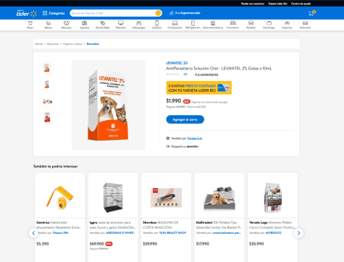Screen dimensions: 344x262
Task: Select first product thumbnail
Action: click(x=46, y=67)
